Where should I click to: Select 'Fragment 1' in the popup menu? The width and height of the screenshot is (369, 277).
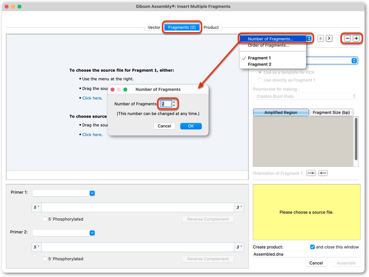pyautogui.click(x=273, y=58)
